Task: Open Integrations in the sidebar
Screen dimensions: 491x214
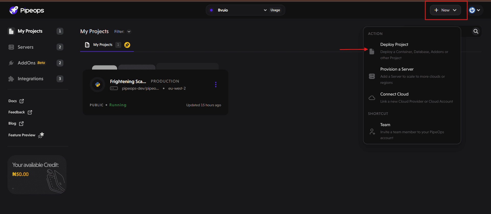Action: pos(30,79)
